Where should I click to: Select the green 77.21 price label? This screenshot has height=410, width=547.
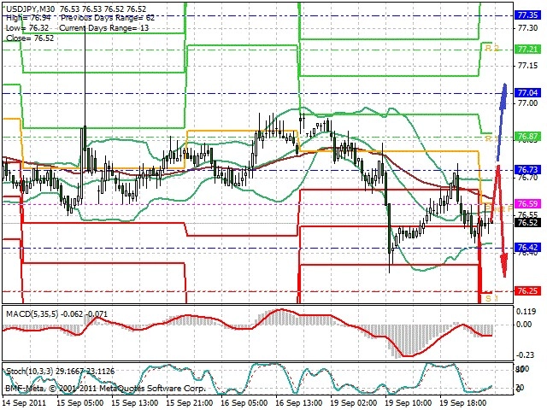528,50
